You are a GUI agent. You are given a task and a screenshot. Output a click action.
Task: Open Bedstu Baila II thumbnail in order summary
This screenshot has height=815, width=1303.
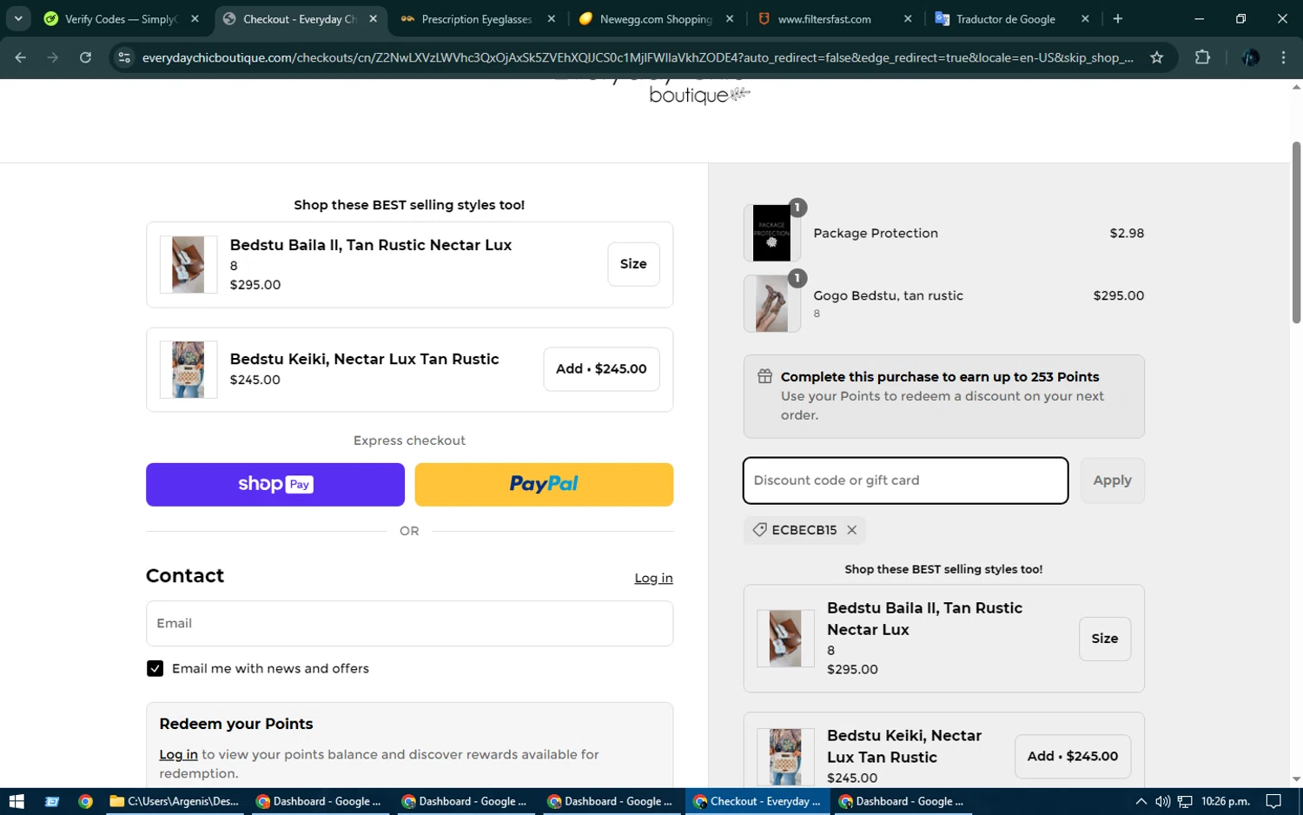(785, 639)
